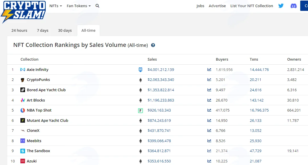Click Axie Infinity sales $4,001,212,139
The image size is (308, 165).
(161, 69)
